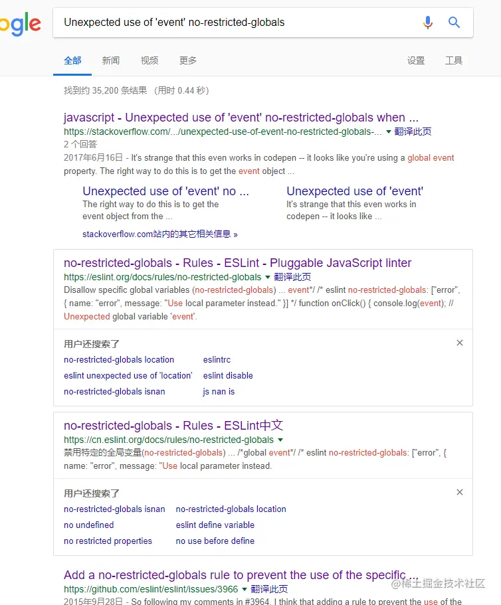Screen dimensions: 501x605
Task: Click eslint disable suggestion
Action: pyautogui.click(x=228, y=375)
